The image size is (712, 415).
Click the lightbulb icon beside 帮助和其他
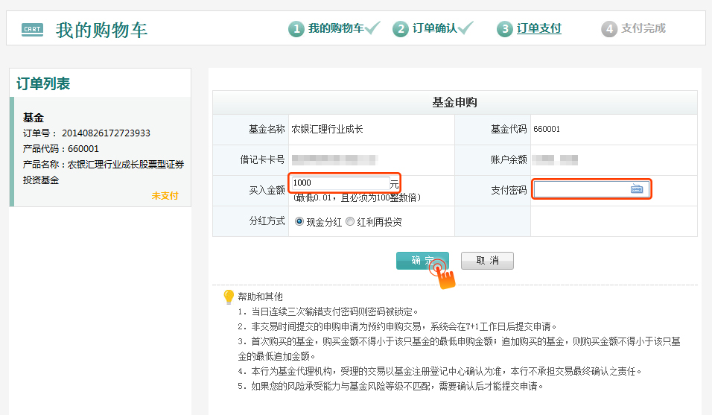[229, 297]
